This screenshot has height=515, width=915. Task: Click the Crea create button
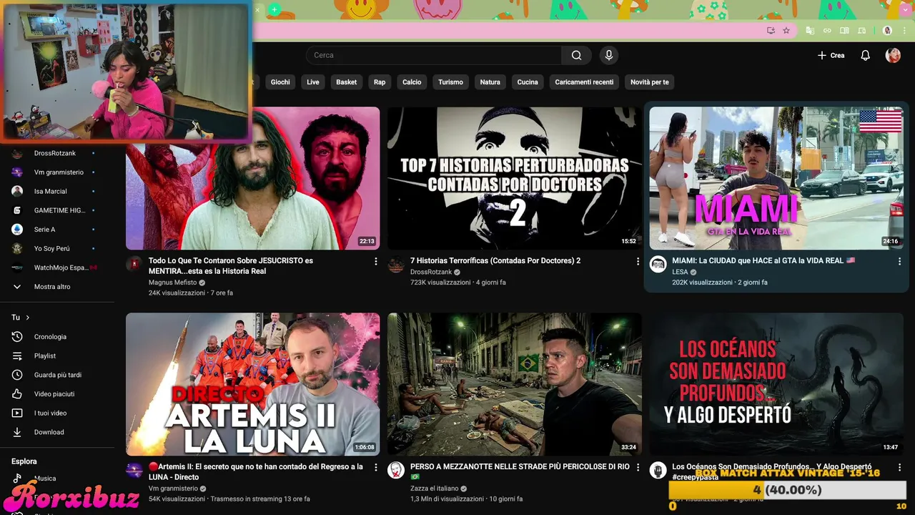tap(831, 55)
